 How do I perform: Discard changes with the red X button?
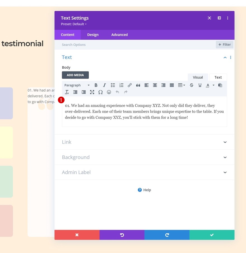[77, 235]
